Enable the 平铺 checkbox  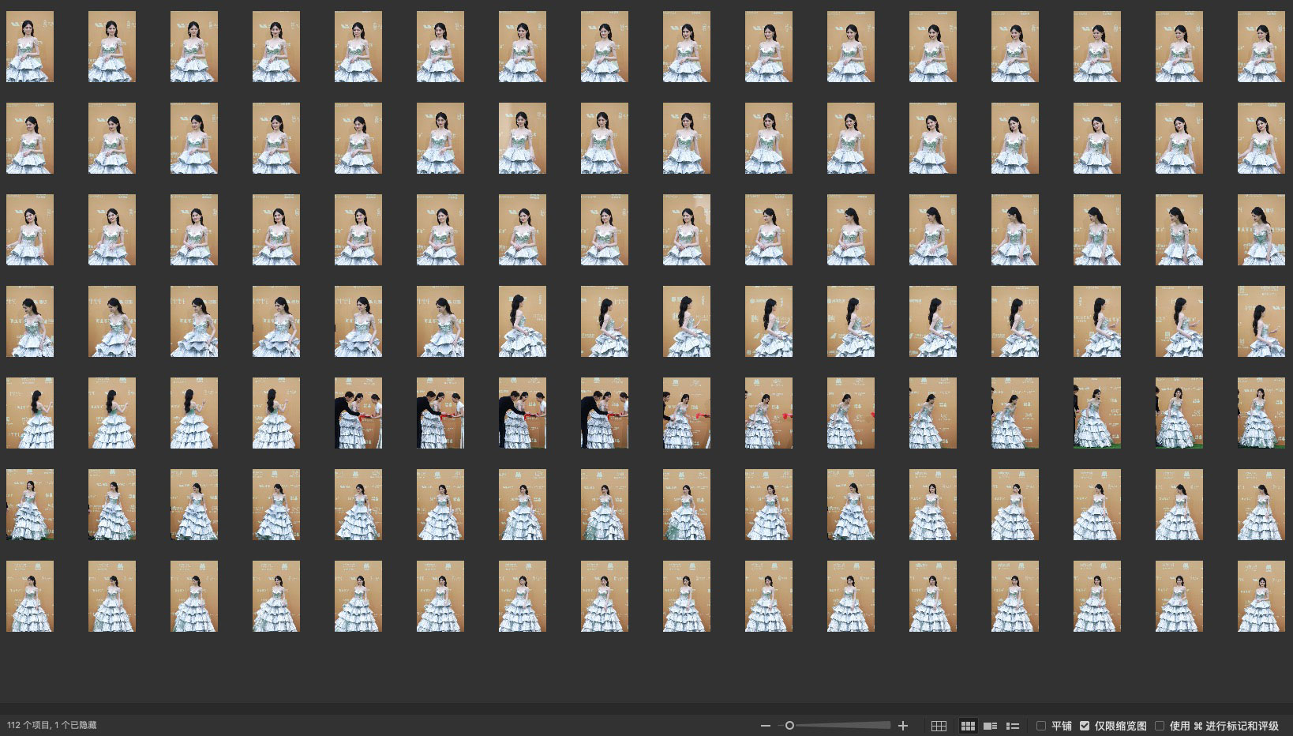coord(1041,726)
